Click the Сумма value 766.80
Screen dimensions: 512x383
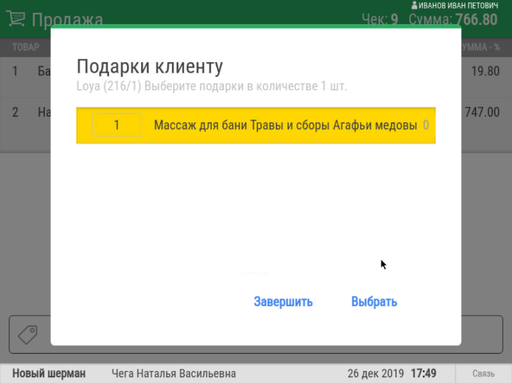click(476, 19)
